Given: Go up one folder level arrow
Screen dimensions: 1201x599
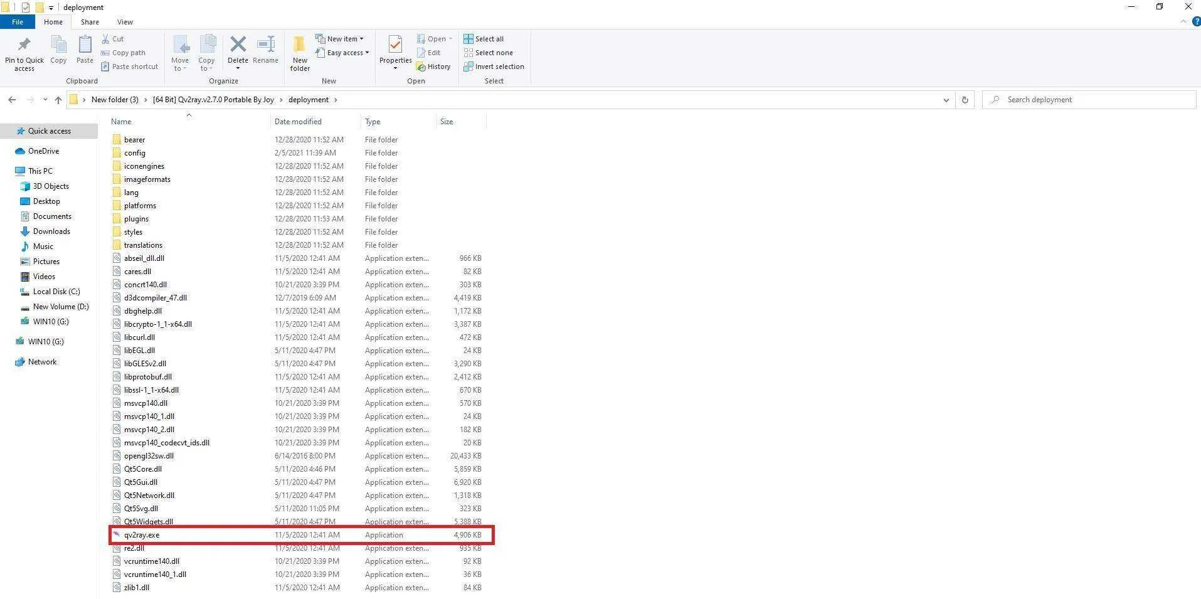Looking at the screenshot, I should point(58,100).
